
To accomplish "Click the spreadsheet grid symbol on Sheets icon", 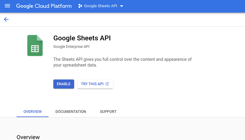I will point(35,49).
